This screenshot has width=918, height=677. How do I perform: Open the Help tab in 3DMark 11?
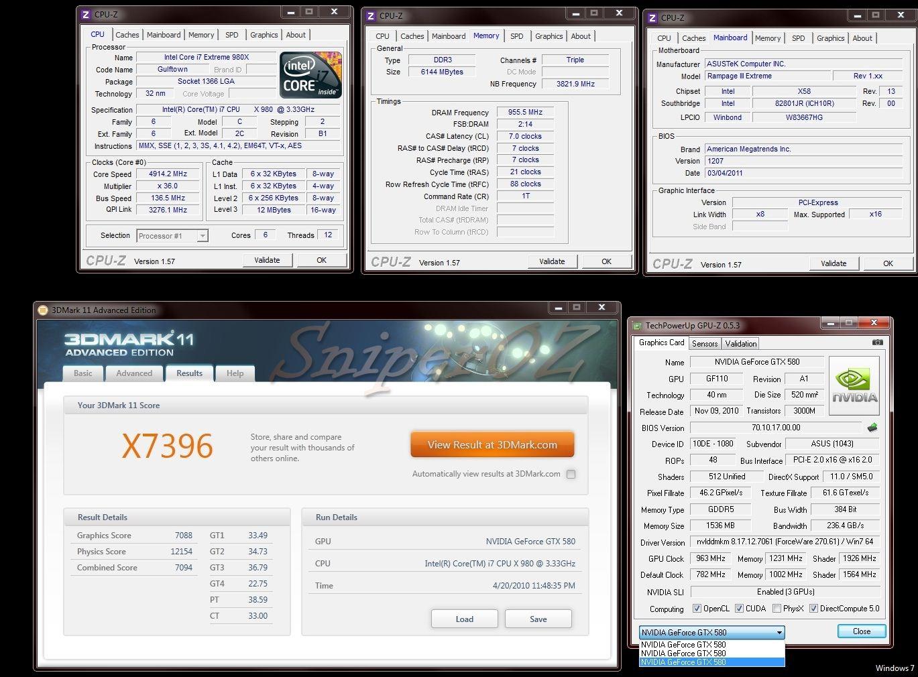click(235, 373)
